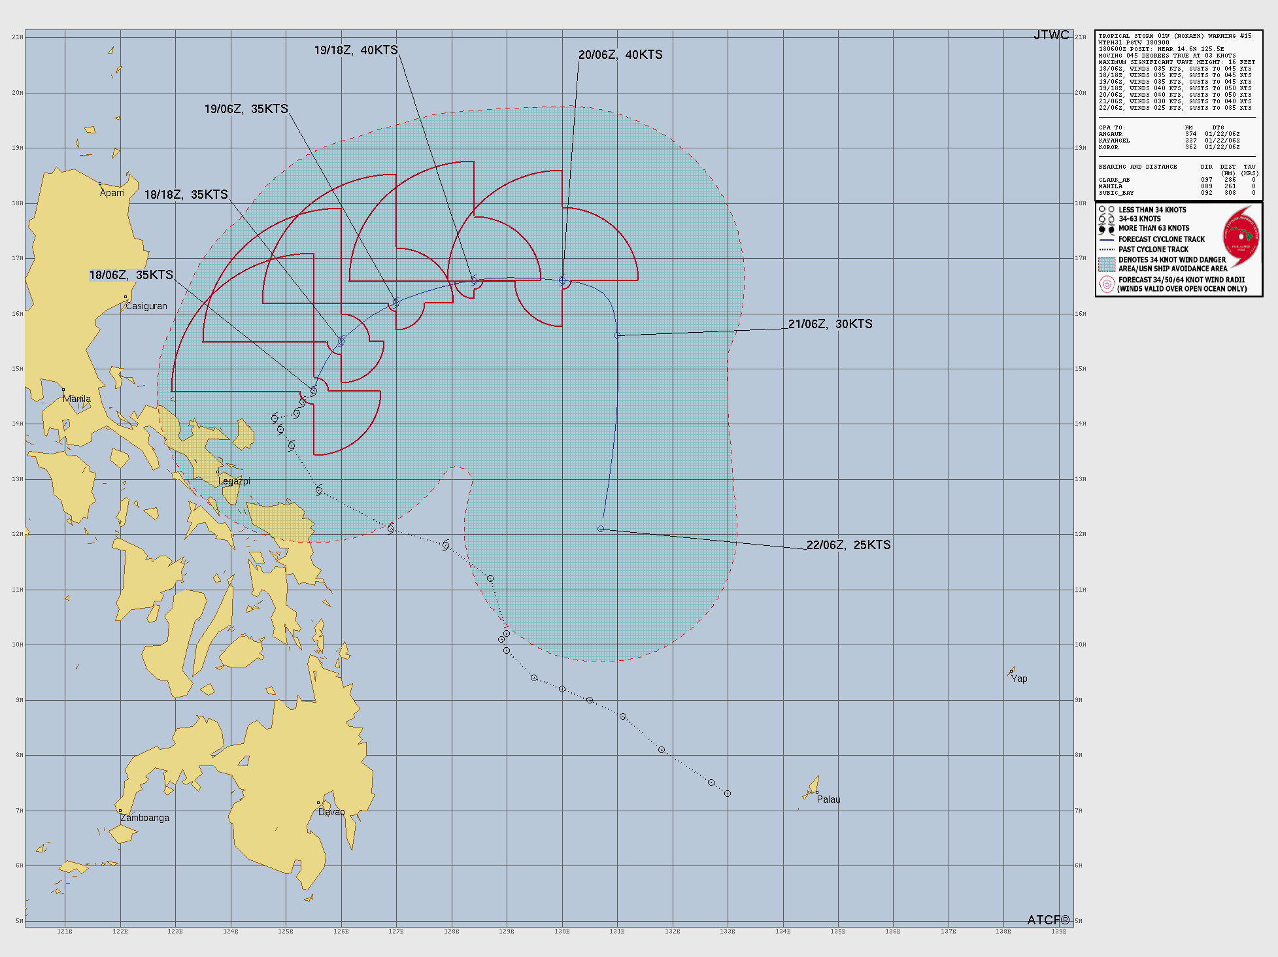Click the 22/06Z, 25KTS forecast label
1278x957 pixels.
849,545
